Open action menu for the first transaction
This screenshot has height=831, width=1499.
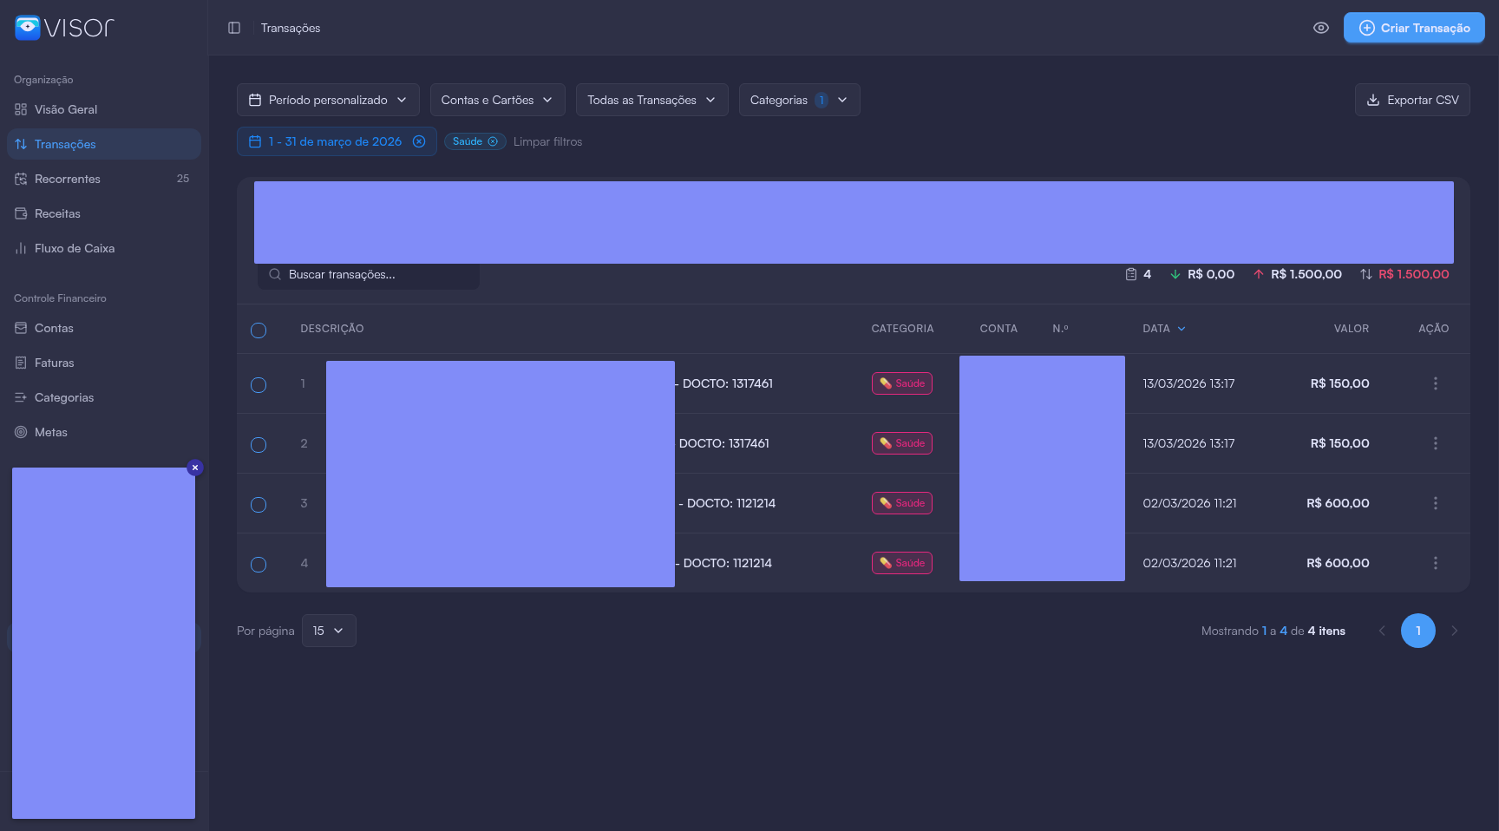pyautogui.click(x=1435, y=383)
